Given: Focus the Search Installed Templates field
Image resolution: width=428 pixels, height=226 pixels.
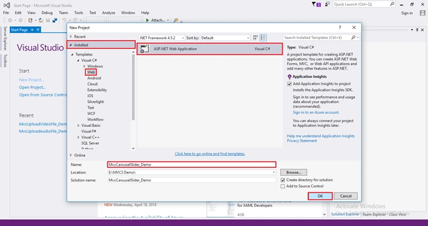Looking at the screenshot, I should tap(317, 37).
